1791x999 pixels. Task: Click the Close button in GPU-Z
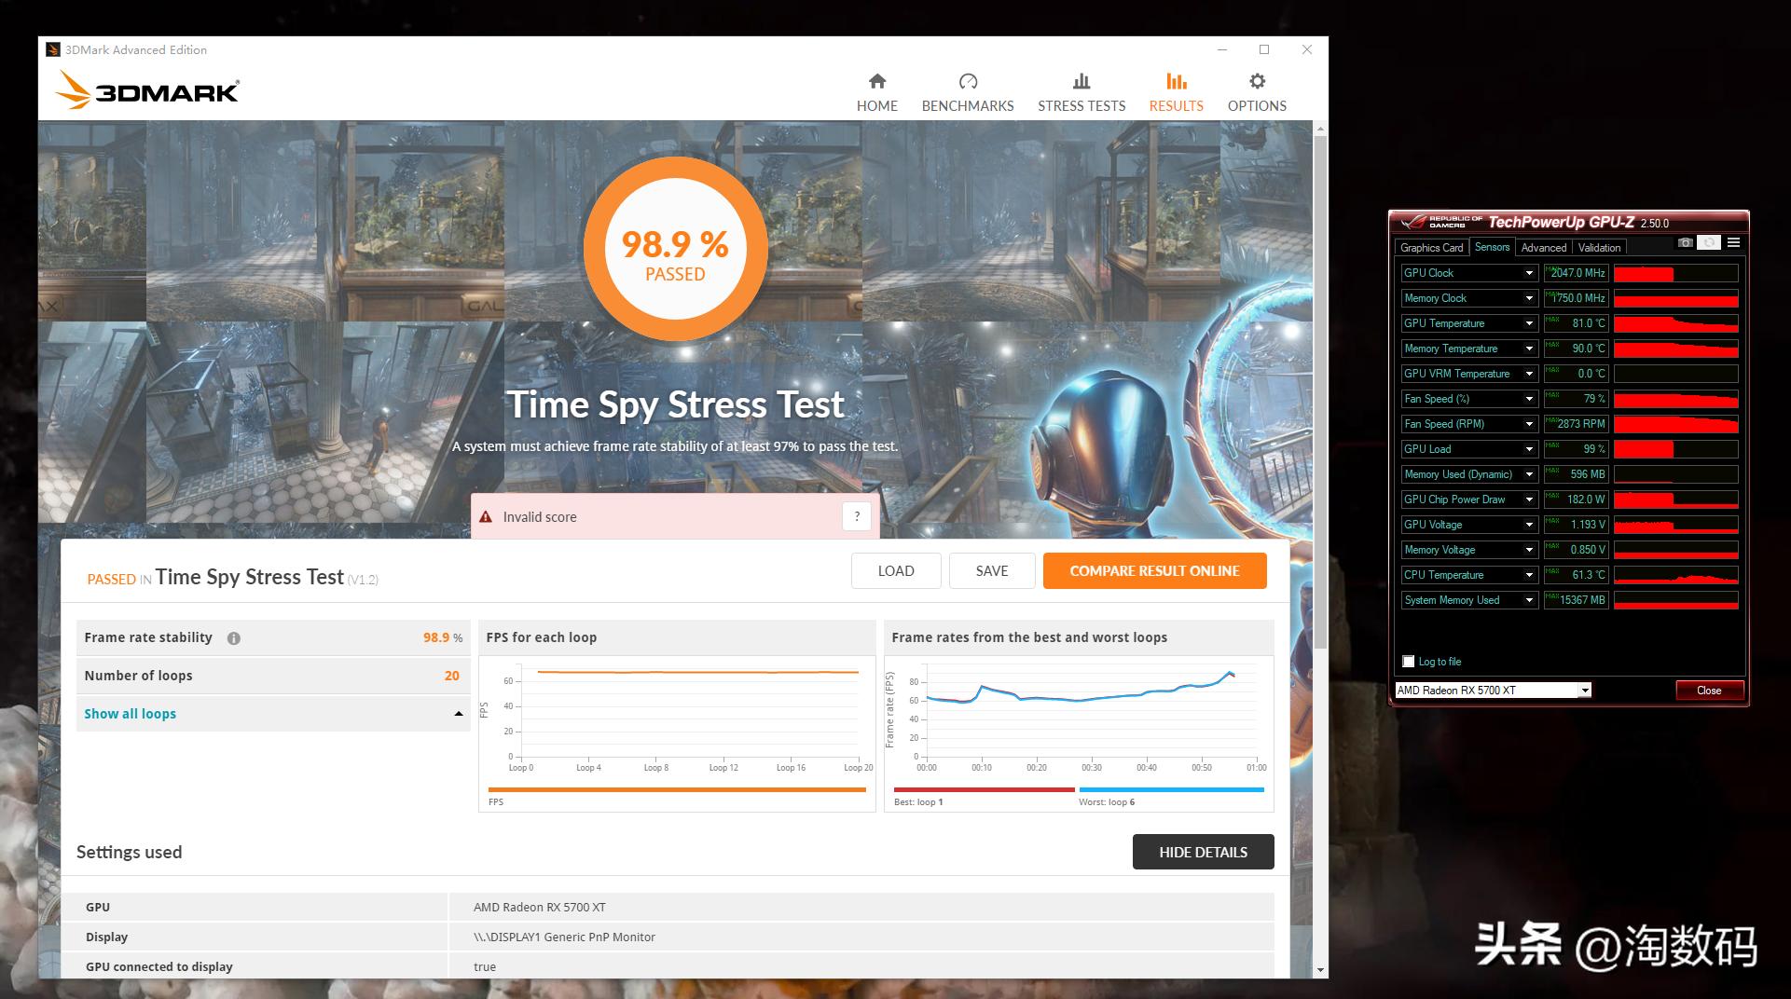coord(1709,691)
